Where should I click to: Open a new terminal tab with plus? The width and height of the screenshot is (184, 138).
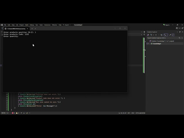pyautogui.click(x=32, y=29)
